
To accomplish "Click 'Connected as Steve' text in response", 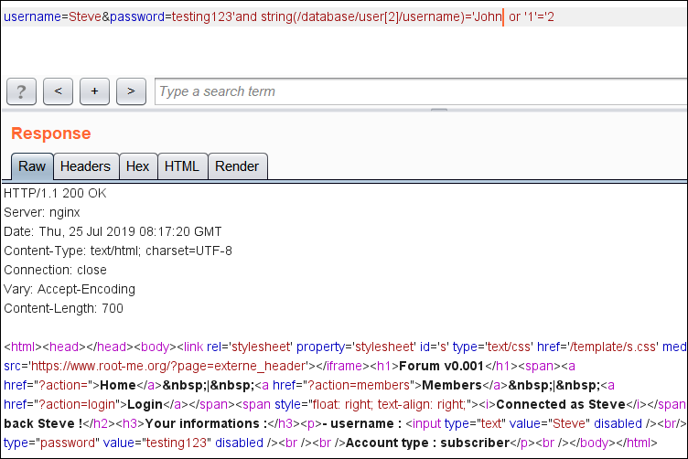I will tap(561, 404).
